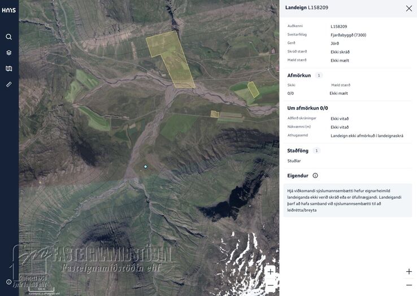Click the minus button in right panel

pyautogui.click(x=409, y=285)
